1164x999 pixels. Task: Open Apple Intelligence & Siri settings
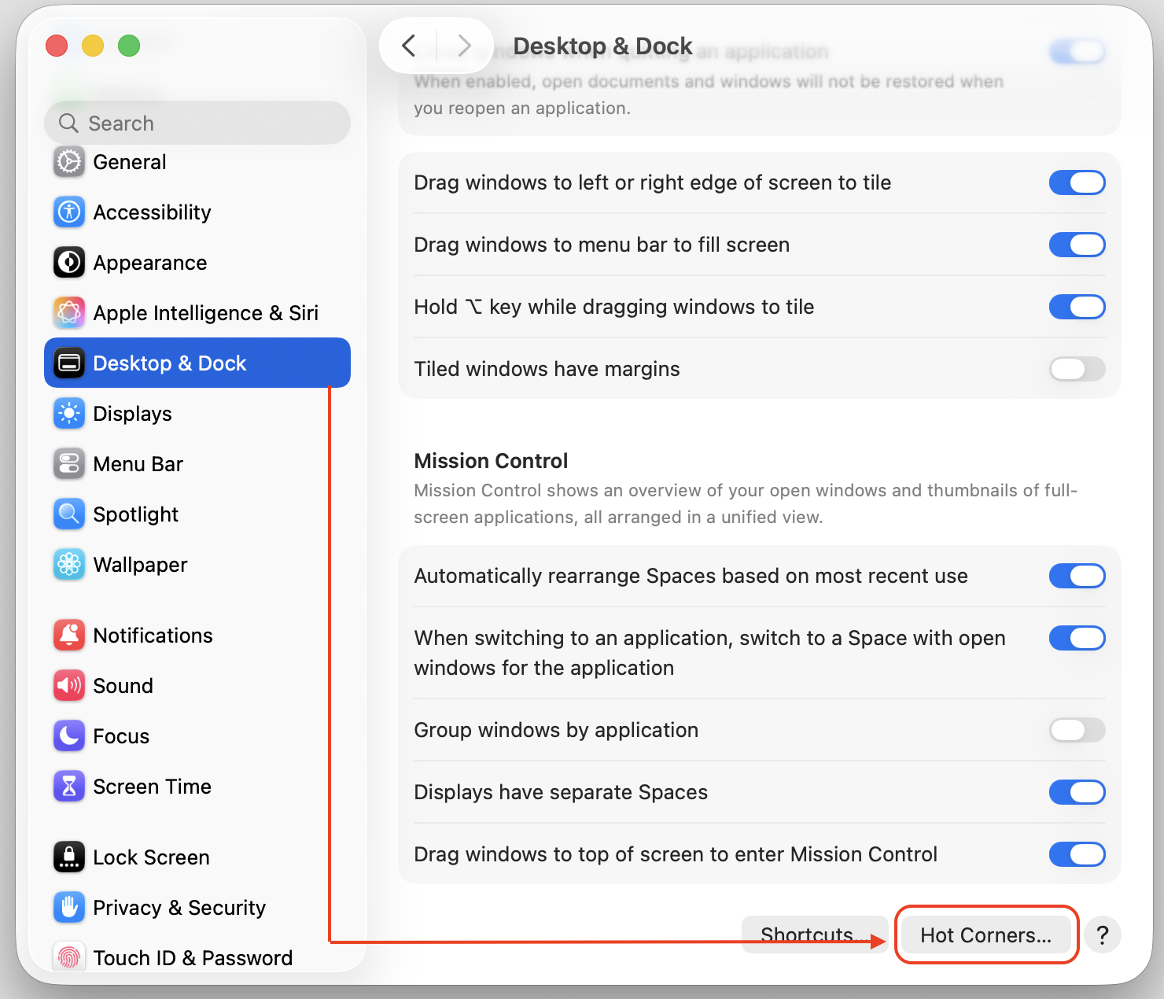tap(197, 313)
